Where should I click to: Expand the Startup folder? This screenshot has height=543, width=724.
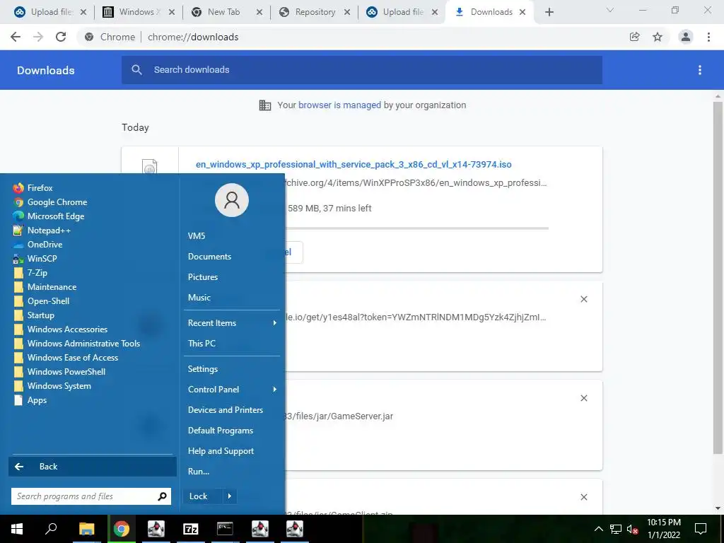point(34,315)
